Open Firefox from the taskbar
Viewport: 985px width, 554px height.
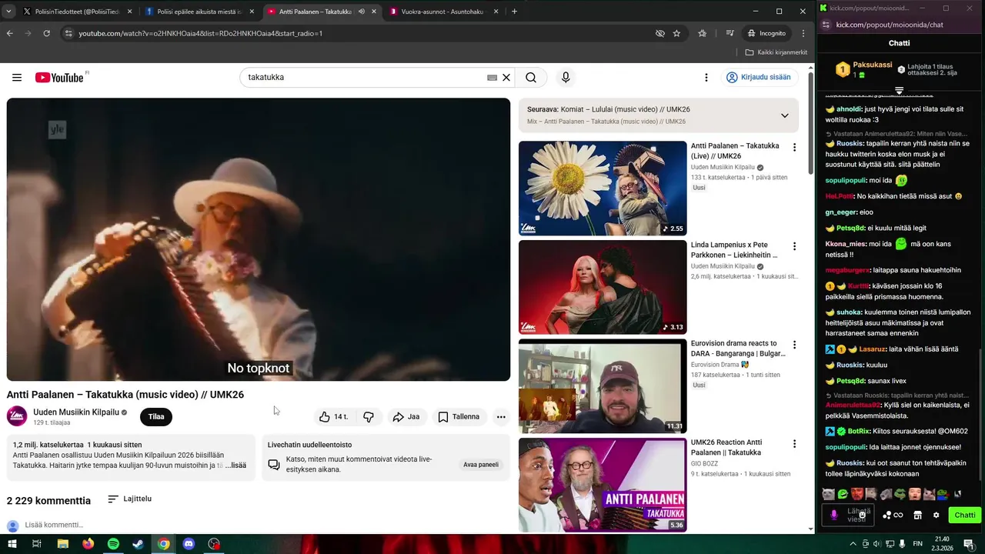click(x=88, y=544)
